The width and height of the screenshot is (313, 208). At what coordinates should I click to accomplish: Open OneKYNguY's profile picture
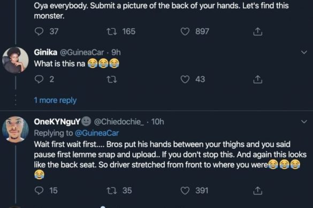(x=16, y=130)
